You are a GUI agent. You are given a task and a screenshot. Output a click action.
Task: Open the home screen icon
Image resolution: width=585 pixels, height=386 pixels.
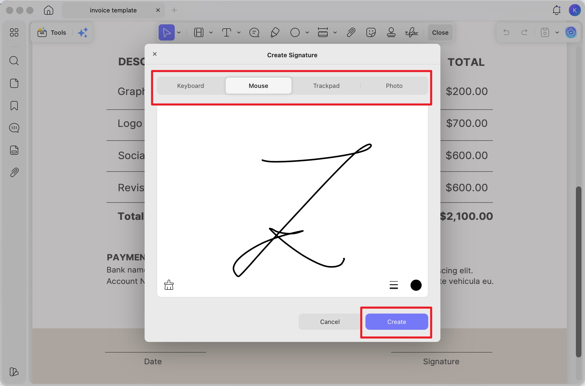click(x=48, y=10)
